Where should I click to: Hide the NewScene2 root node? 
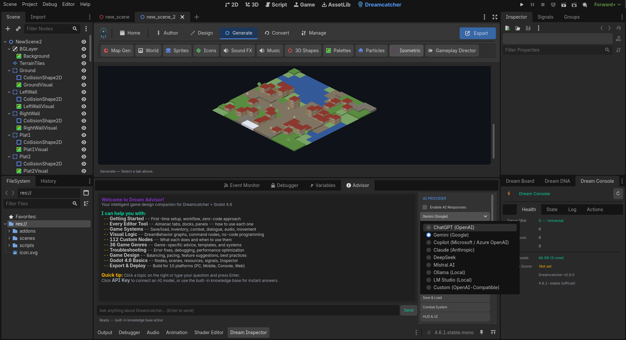click(x=84, y=42)
